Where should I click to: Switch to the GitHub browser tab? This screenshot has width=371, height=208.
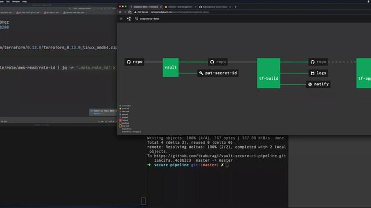tap(215, 7)
